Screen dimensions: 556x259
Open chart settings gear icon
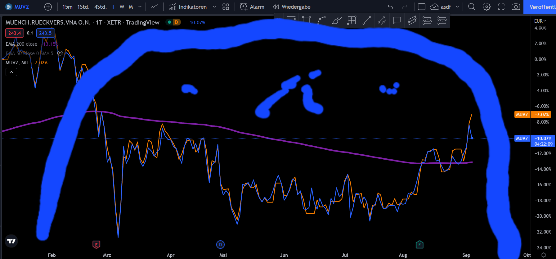[x=486, y=7]
